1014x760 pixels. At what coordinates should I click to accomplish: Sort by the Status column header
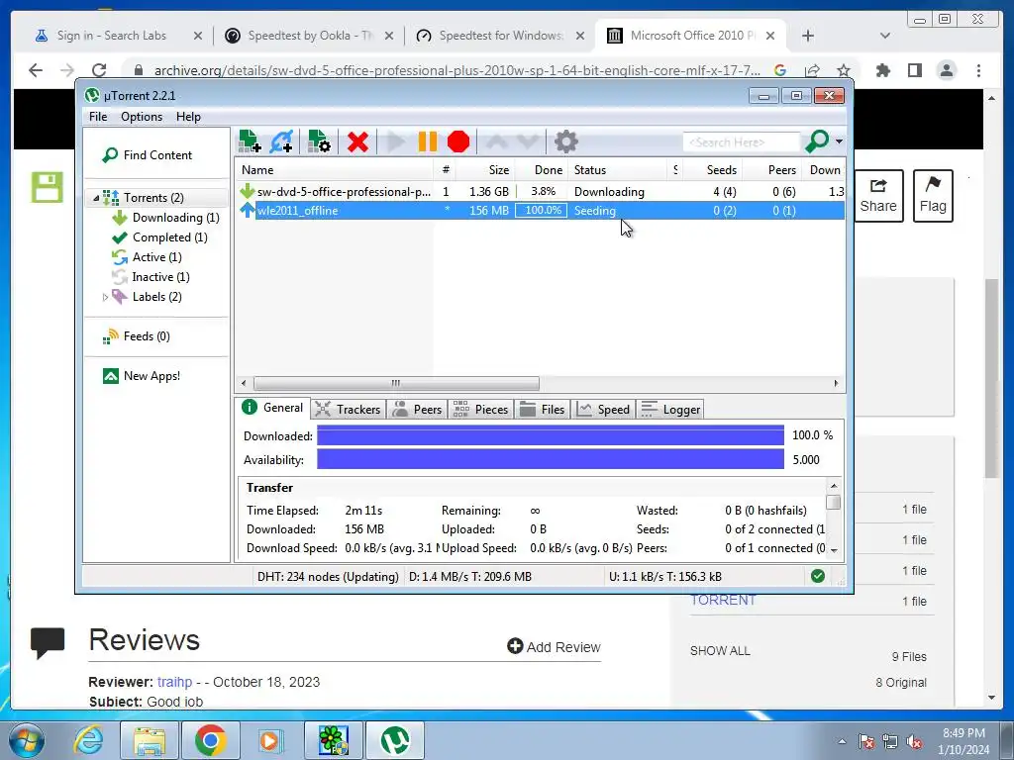click(x=618, y=170)
